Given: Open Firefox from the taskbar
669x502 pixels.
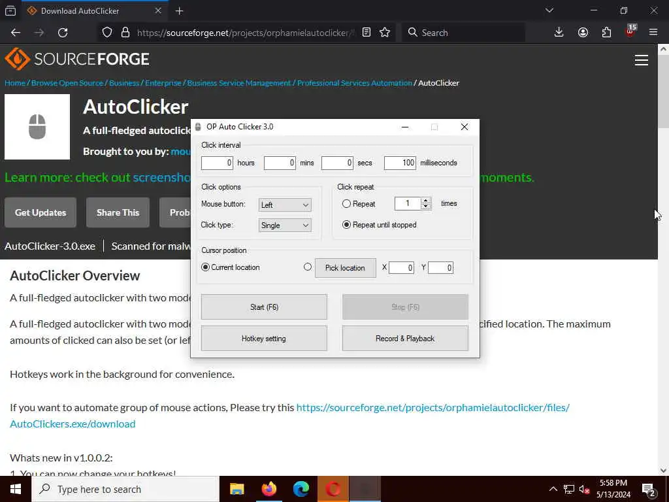Looking at the screenshot, I should click(x=269, y=489).
